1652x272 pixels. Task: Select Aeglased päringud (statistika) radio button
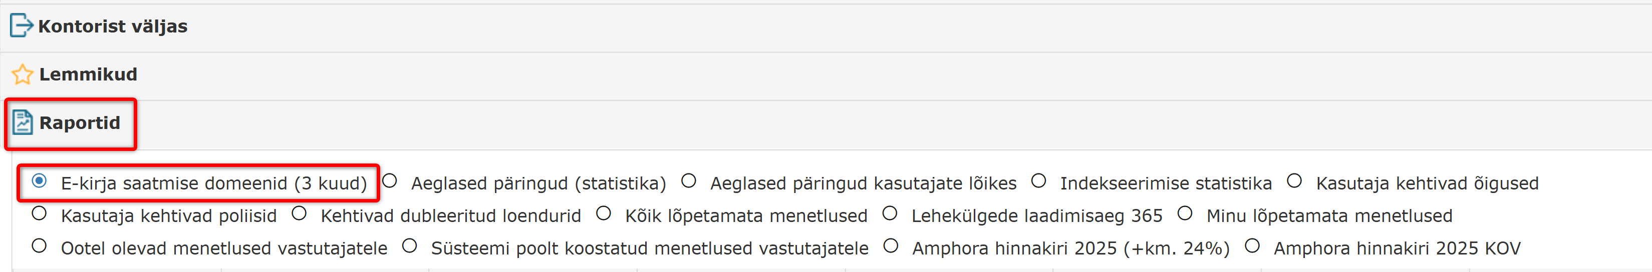[x=389, y=181]
